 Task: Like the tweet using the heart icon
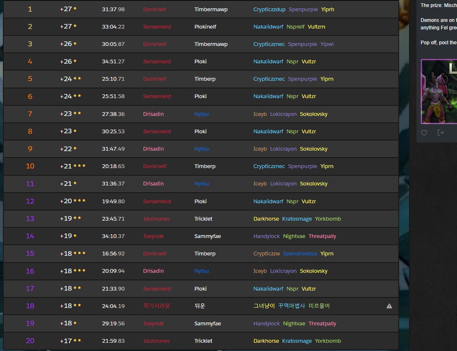click(424, 132)
